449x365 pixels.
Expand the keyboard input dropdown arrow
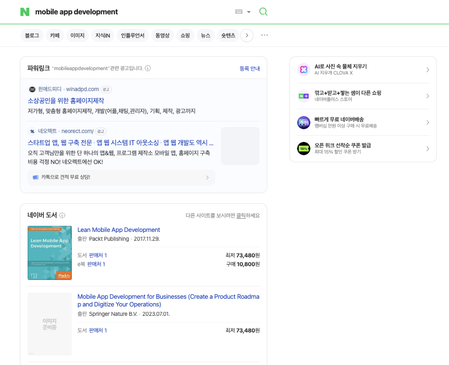[x=249, y=12]
